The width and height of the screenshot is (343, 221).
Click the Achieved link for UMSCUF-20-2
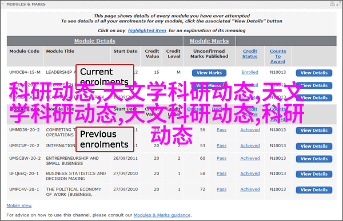[250, 145]
